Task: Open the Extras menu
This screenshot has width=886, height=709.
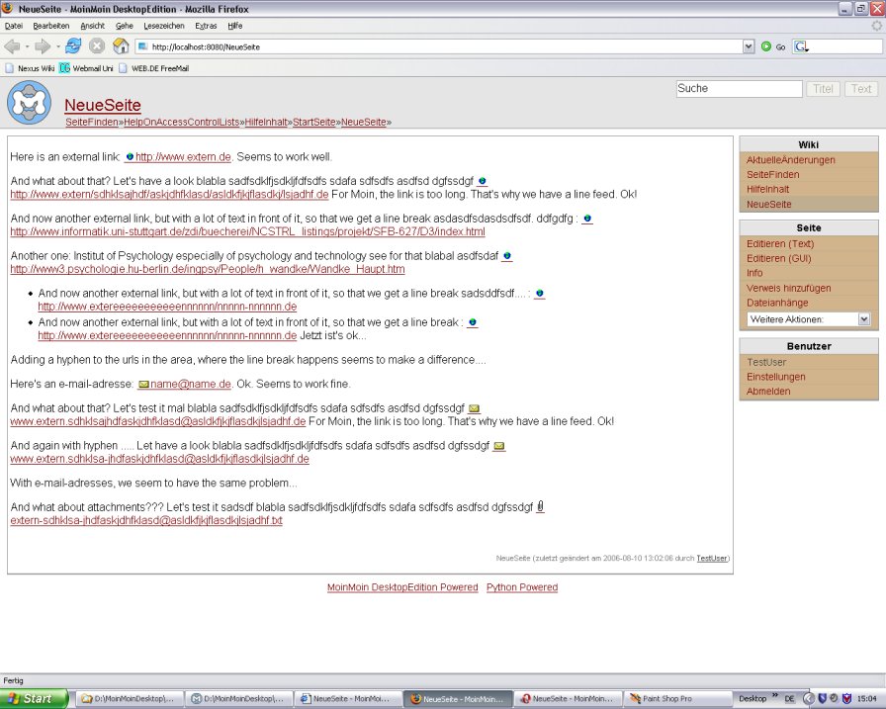Action: 206,26
